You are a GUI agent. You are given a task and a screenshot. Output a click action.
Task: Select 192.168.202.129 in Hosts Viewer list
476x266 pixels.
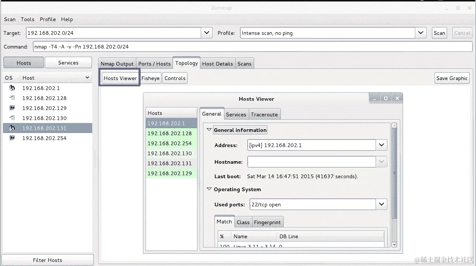[x=172, y=173]
